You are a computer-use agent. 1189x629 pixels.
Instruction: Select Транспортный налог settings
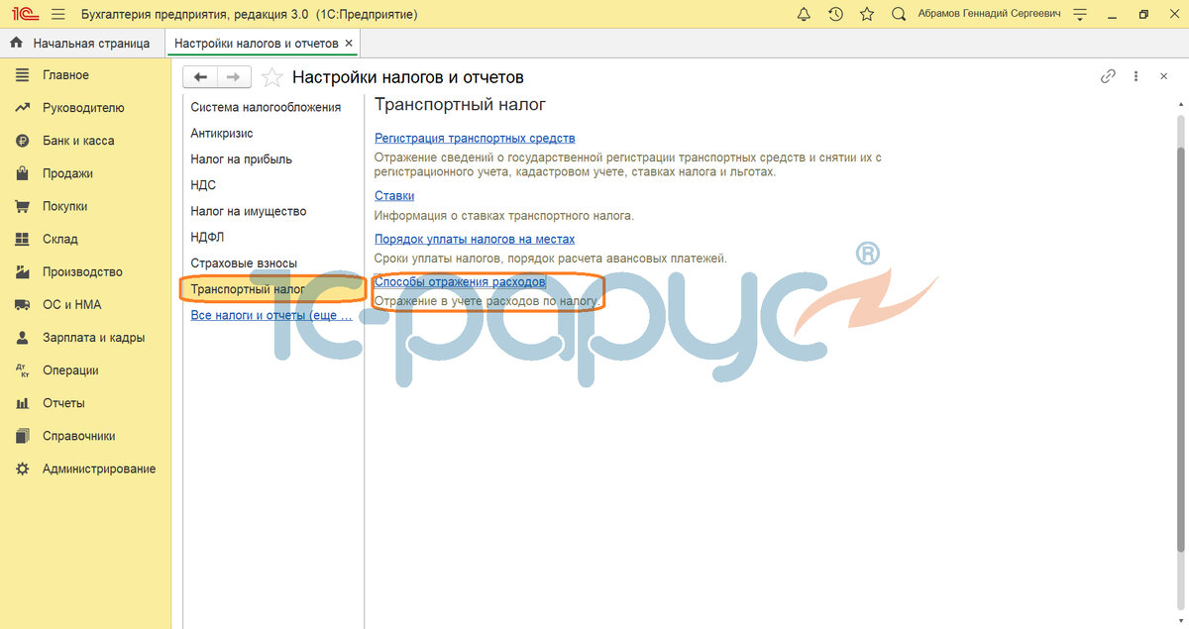pyautogui.click(x=248, y=289)
